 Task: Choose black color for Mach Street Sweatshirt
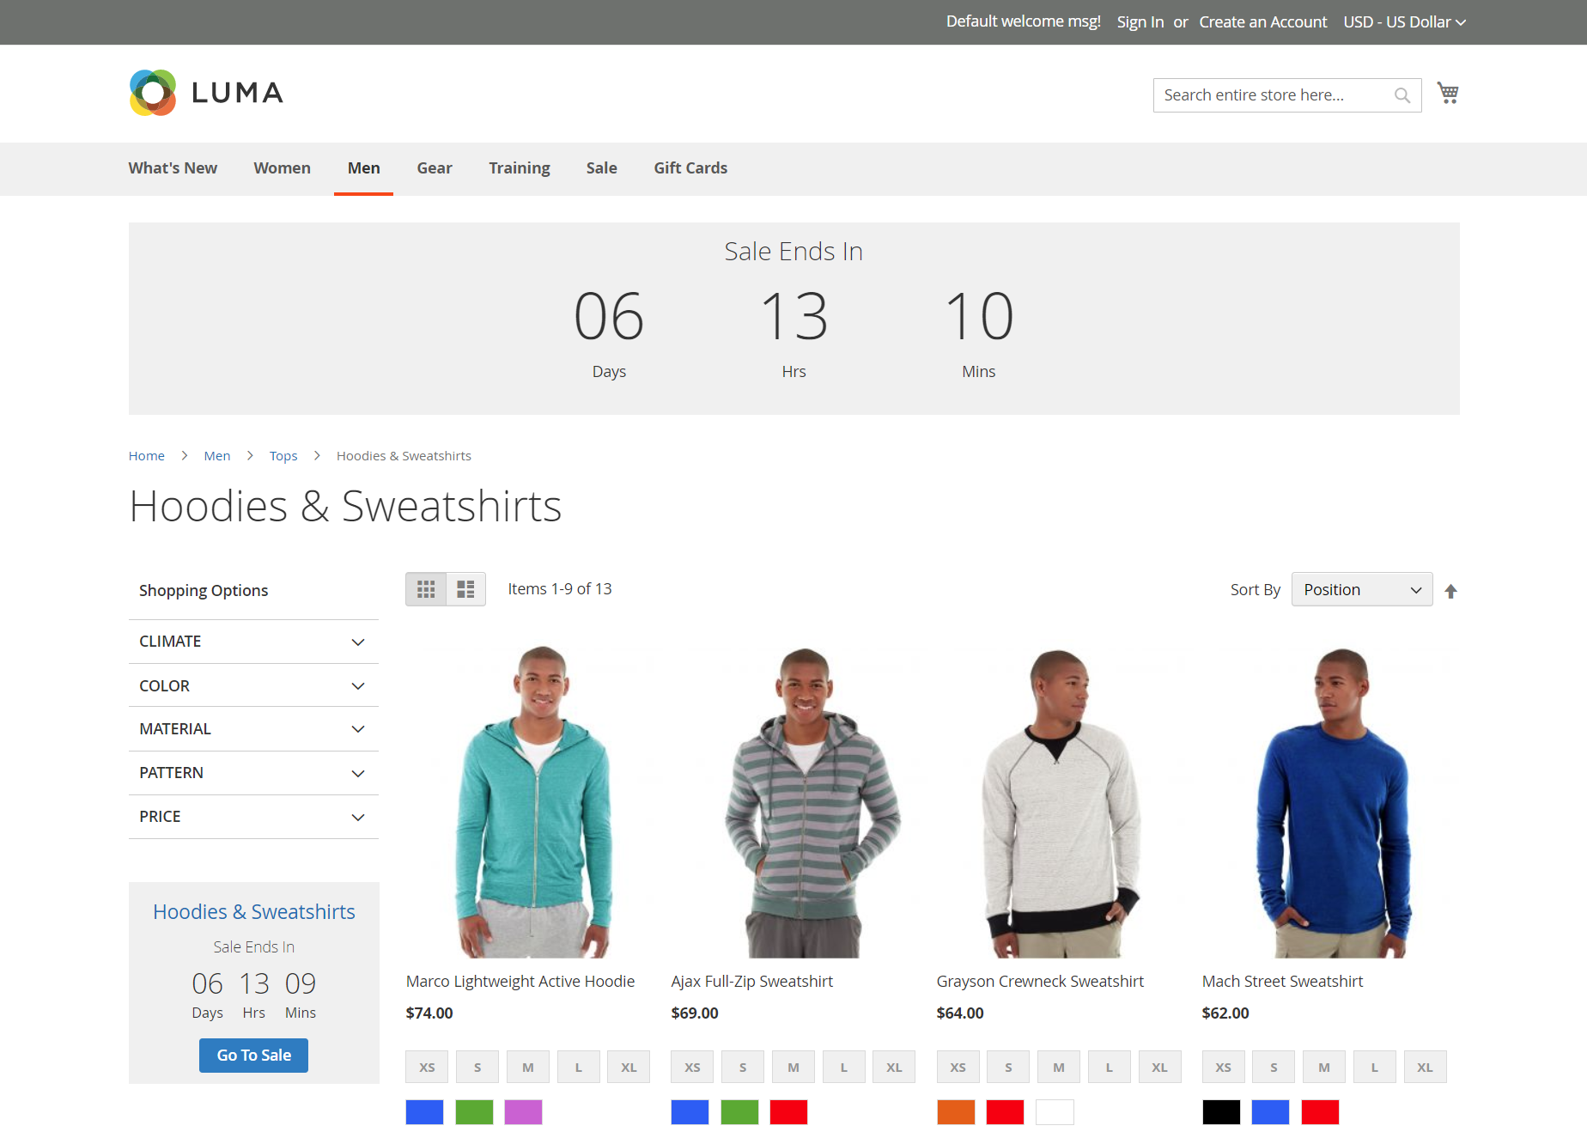tap(1221, 1112)
